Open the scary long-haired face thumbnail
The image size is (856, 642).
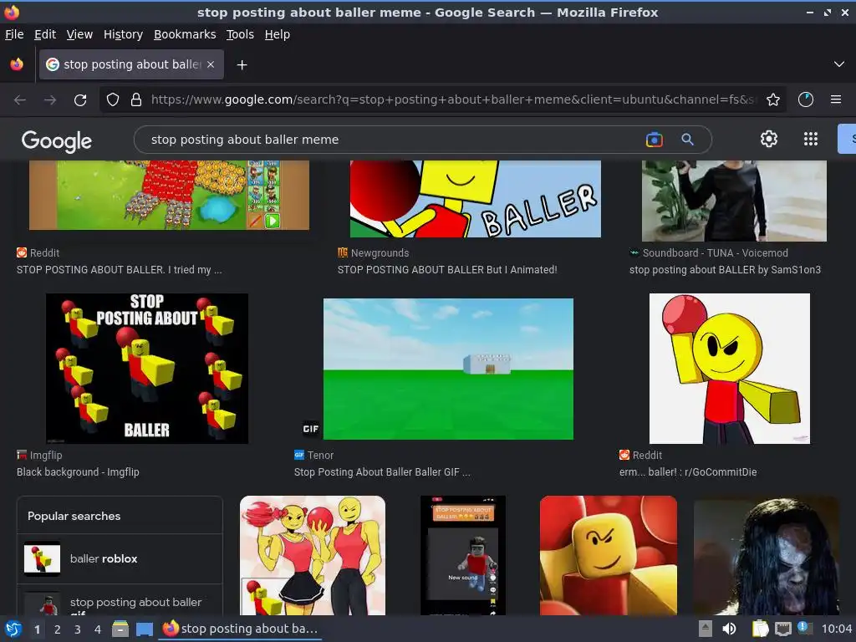(766, 555)
